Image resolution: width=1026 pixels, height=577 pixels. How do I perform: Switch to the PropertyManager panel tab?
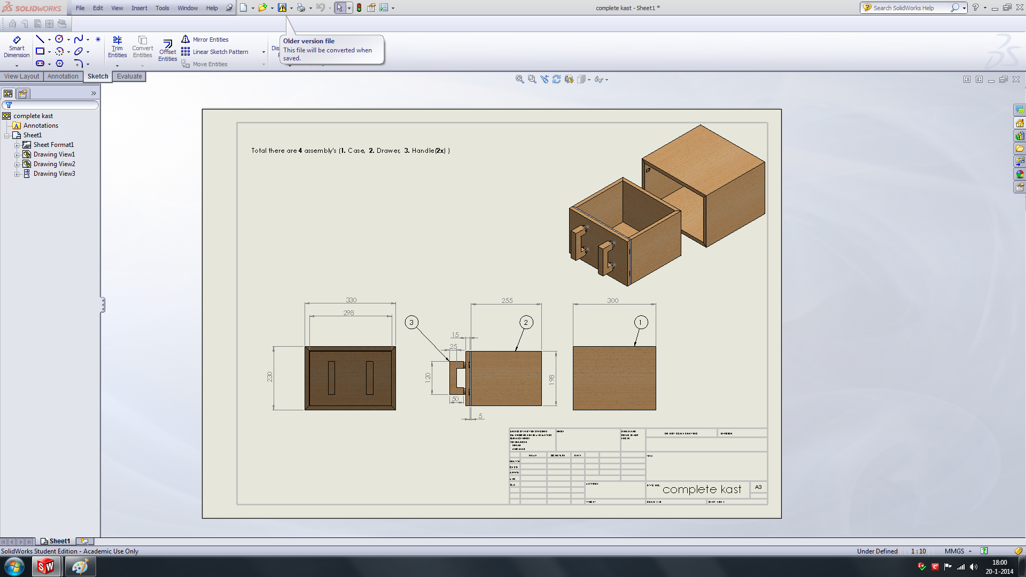point(22,93)
